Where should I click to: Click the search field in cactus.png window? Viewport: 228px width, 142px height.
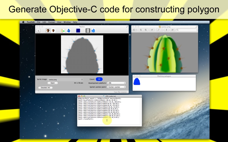point(187,30)
